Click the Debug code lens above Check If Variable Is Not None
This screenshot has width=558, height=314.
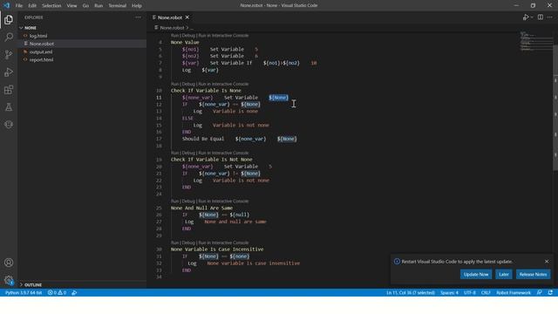188,154
